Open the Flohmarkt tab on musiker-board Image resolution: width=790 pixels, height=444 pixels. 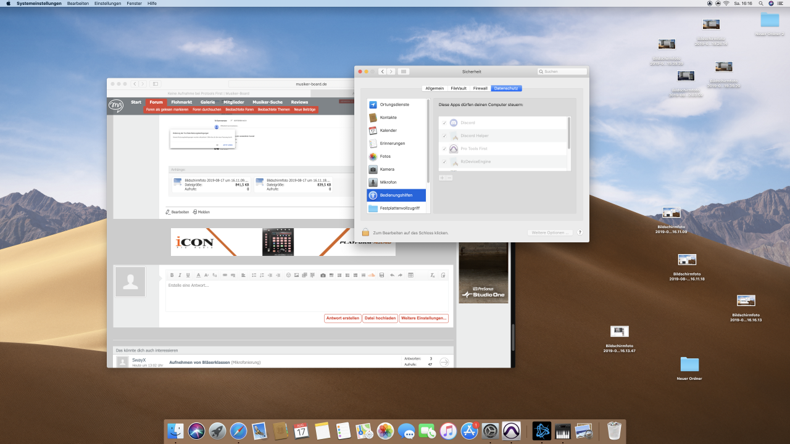pyautogui.click(x=181, y=102)
